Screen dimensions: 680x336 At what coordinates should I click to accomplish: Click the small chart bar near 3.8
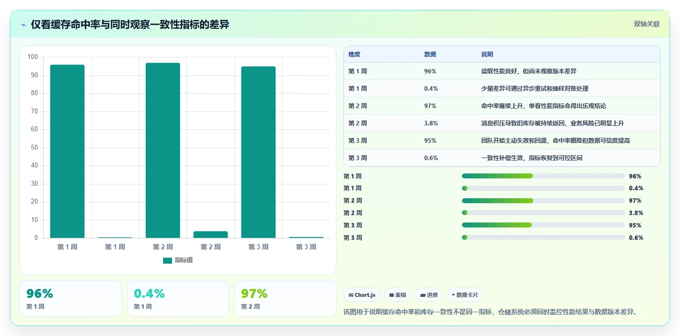click(x=211, y=234)
